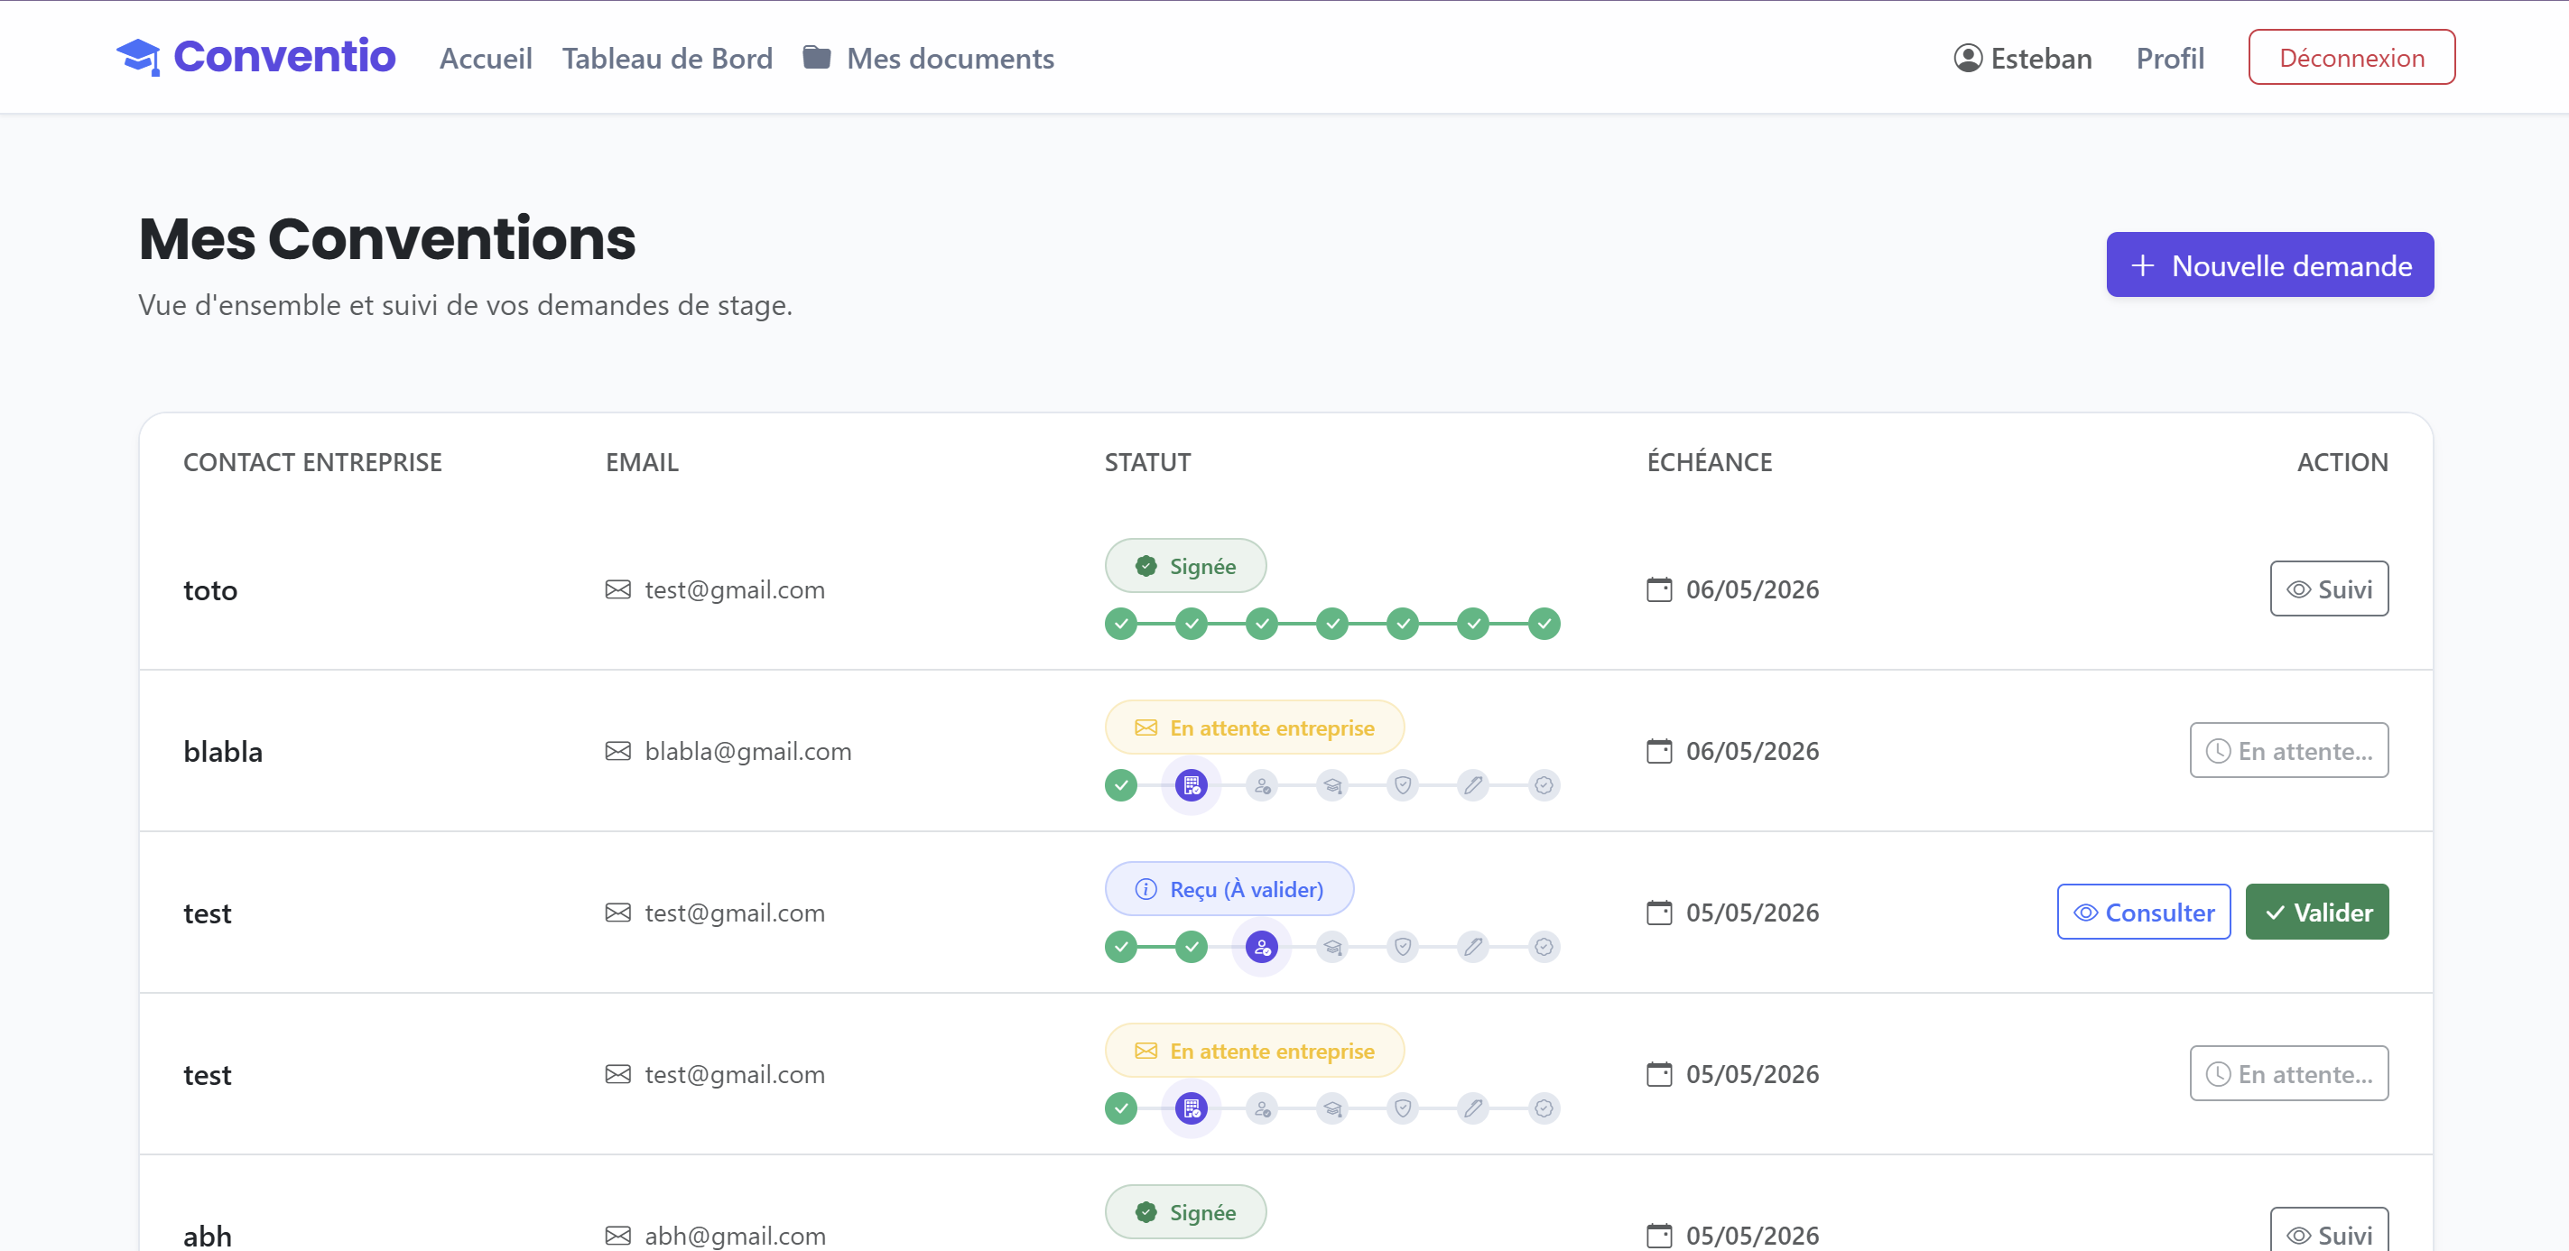Click the envelope icon beside abh@gmail.com

(x=618, y=1235)
